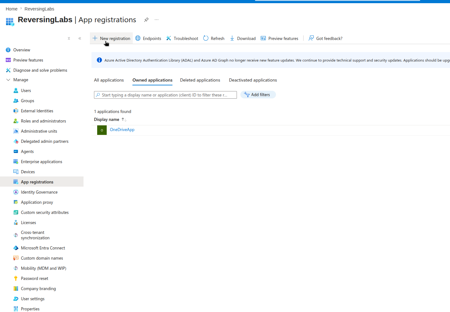The width and height of the screenshot is (450, 312).
Task: Click the Devices icon in sidebar
Action: (x=16, y=172)
